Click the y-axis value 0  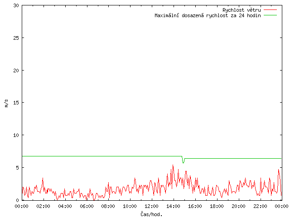(17, 200)
